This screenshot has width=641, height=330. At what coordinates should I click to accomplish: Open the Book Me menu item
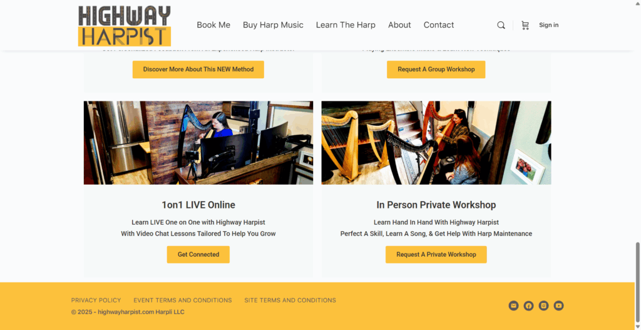click(x=213, y=25)
